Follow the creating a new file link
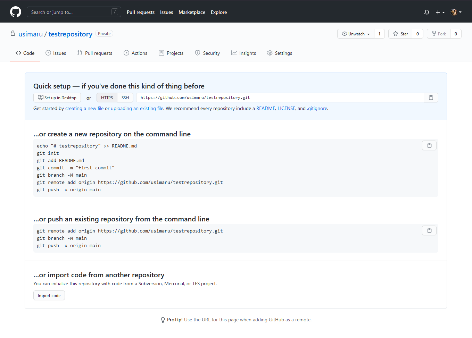Screen dimensions: 472x338 pos(84,108)
